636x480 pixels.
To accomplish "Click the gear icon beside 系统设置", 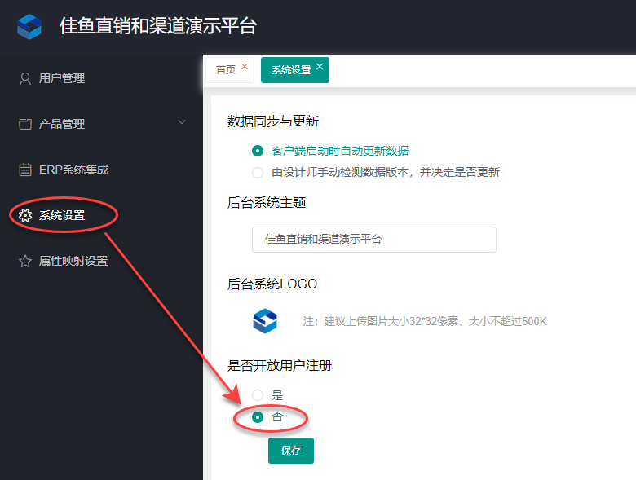I will [x=25, y=215].
